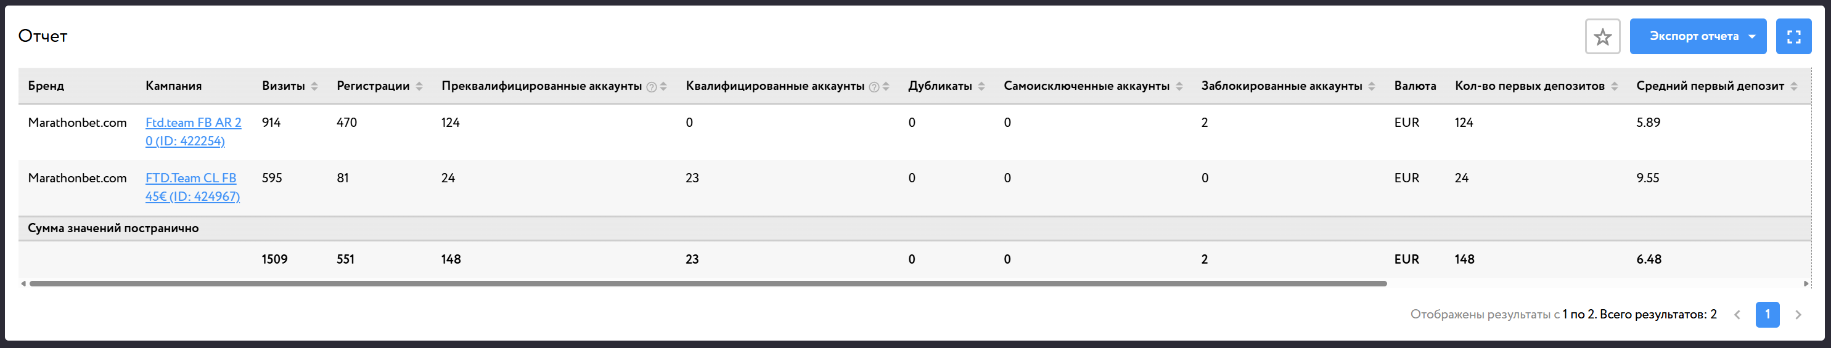1831x348 pixels.
Task: Sort by the Дубликаты column
Action: [x=981, y=86]
